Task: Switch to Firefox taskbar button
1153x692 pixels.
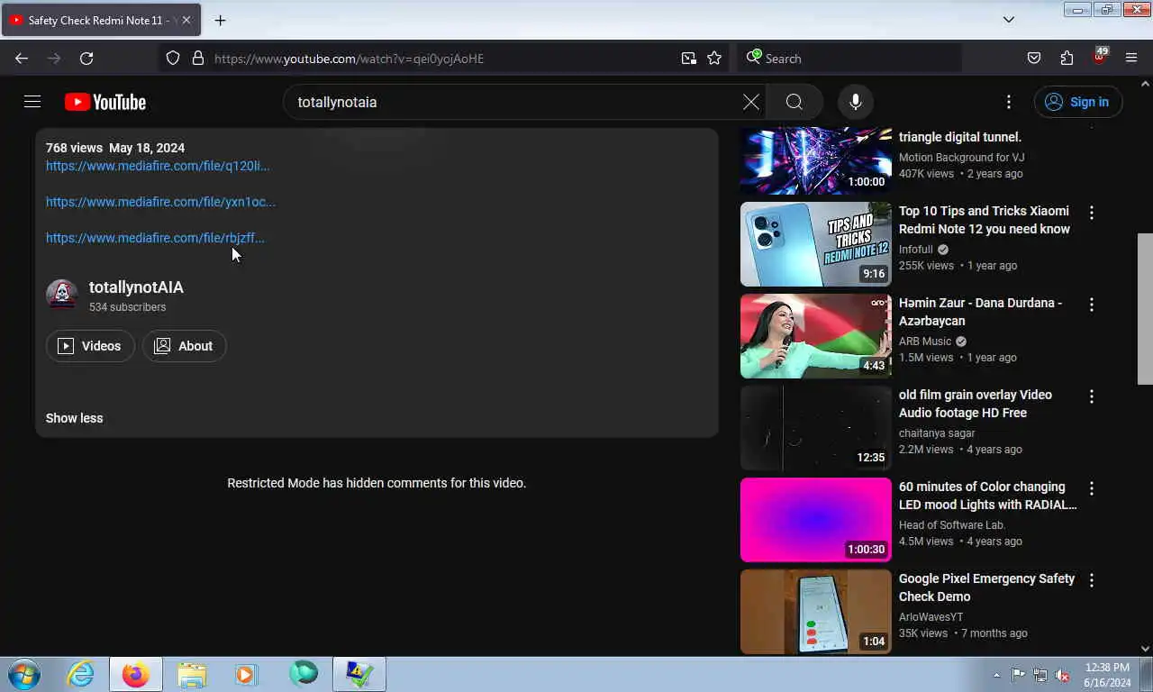Action: [x=136, y=674]
